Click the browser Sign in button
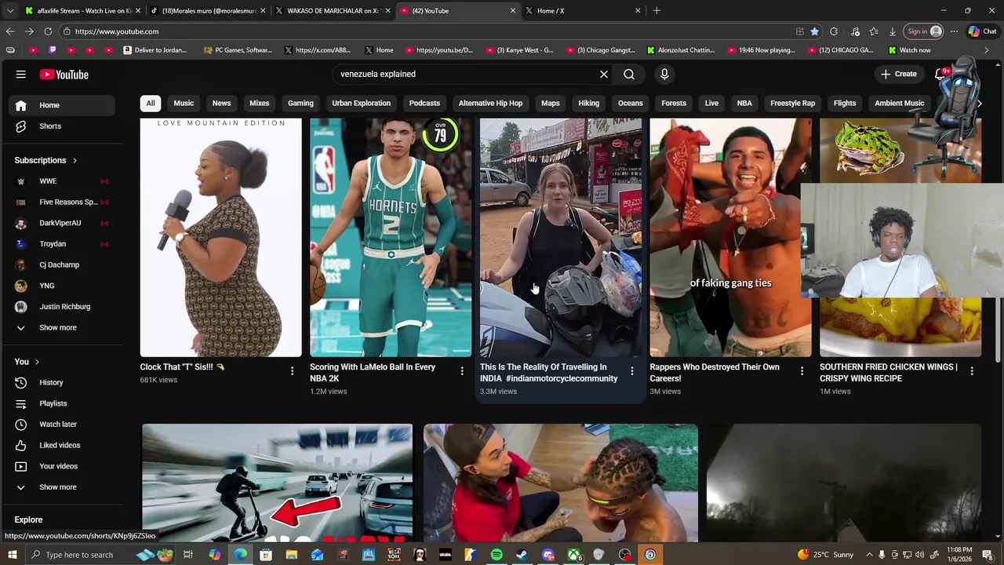 [923, 31]
